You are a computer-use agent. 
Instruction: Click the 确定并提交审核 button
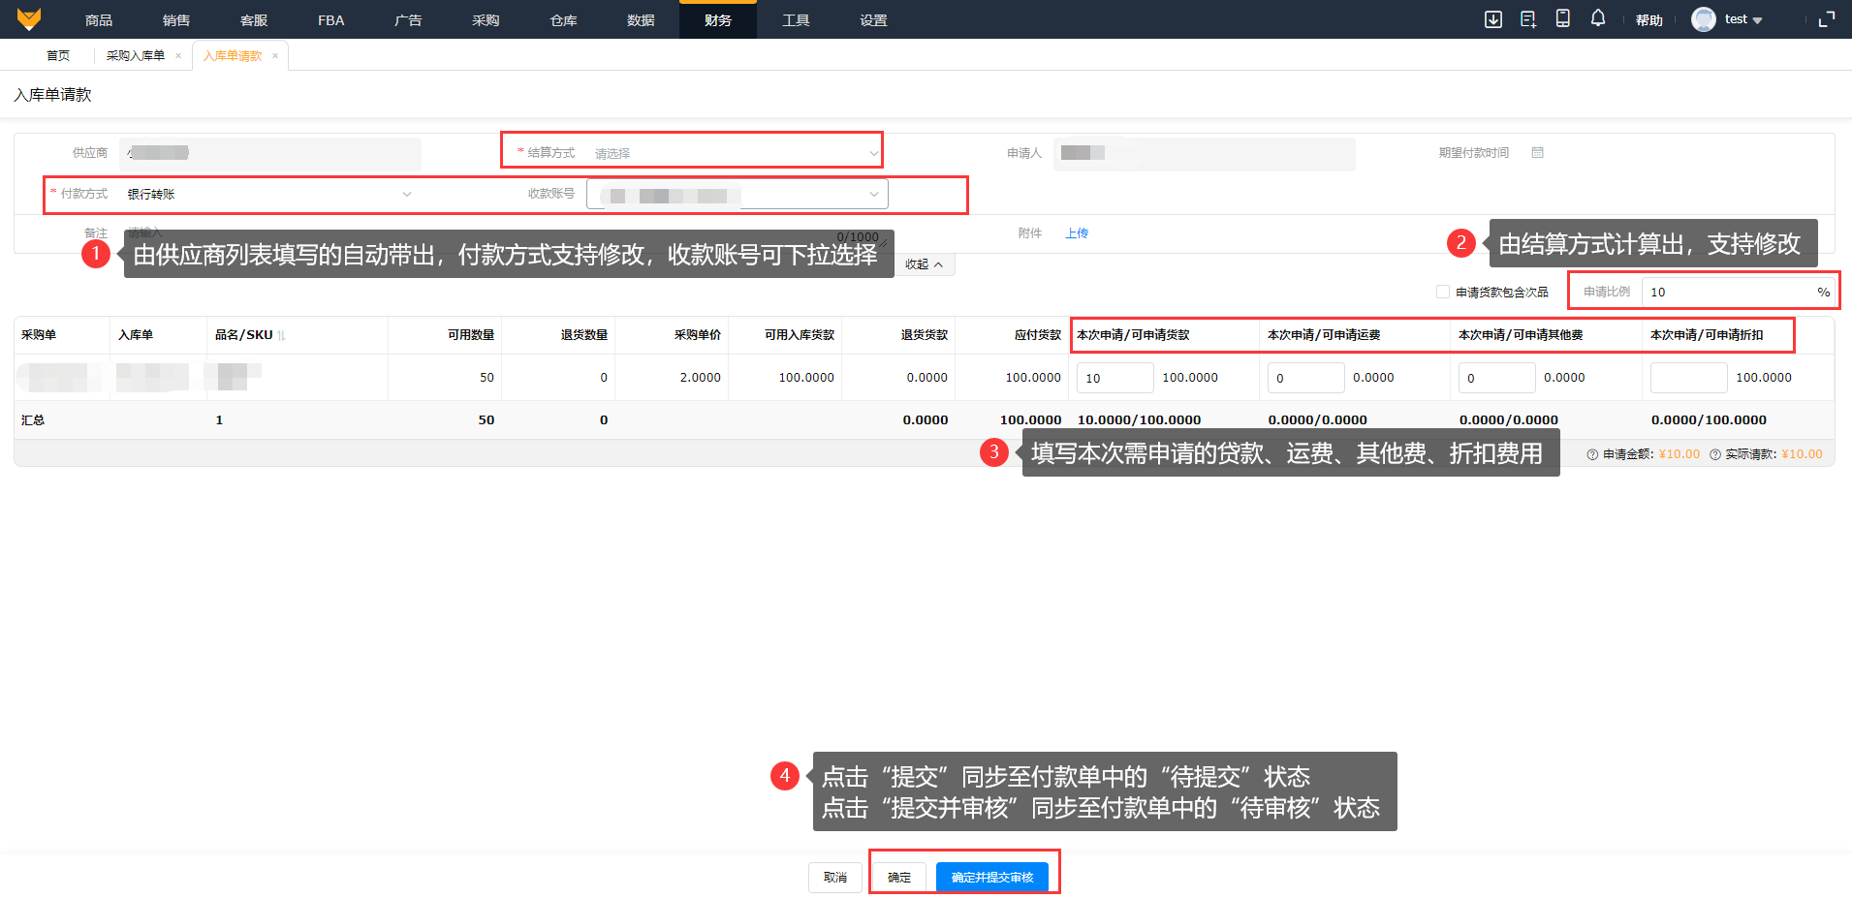pos(991,877)
